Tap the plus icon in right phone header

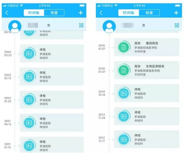(176, 13)
